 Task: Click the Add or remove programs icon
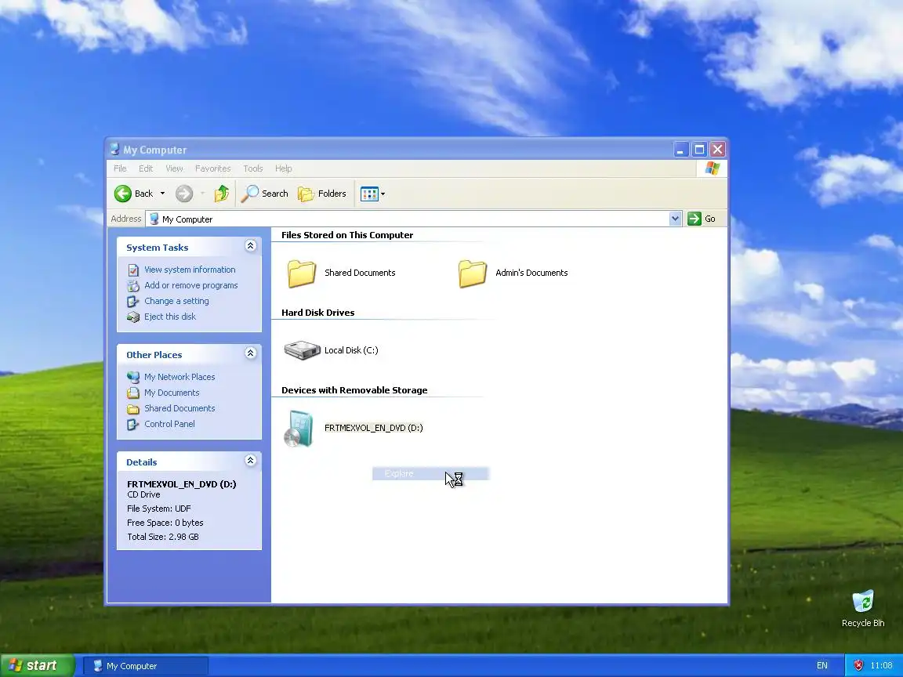[133, 285]
